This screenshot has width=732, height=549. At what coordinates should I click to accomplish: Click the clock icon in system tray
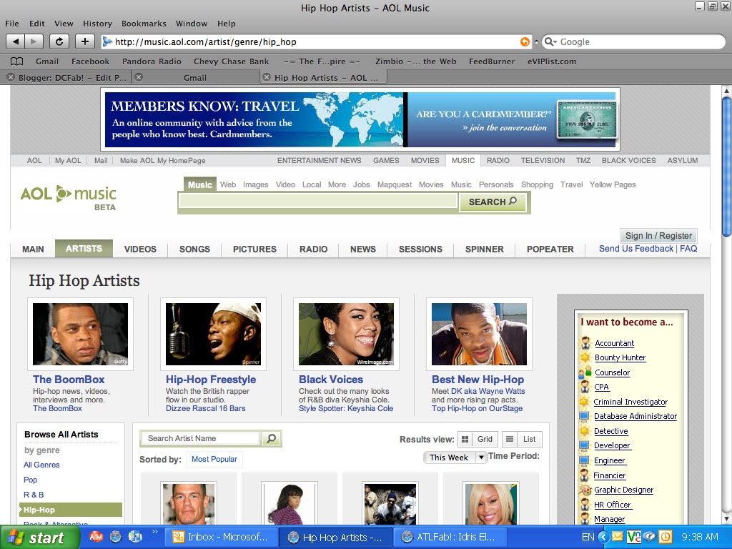[666, 537]
